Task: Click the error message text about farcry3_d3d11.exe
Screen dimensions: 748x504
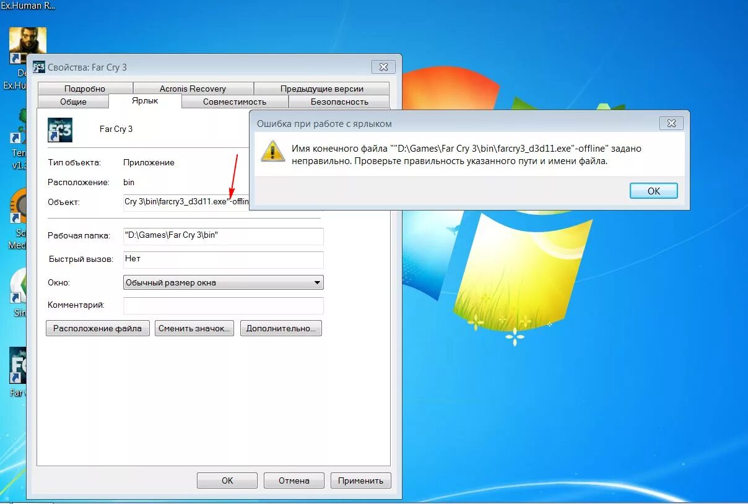Action: pyautogui.click(x=466, y=155)
